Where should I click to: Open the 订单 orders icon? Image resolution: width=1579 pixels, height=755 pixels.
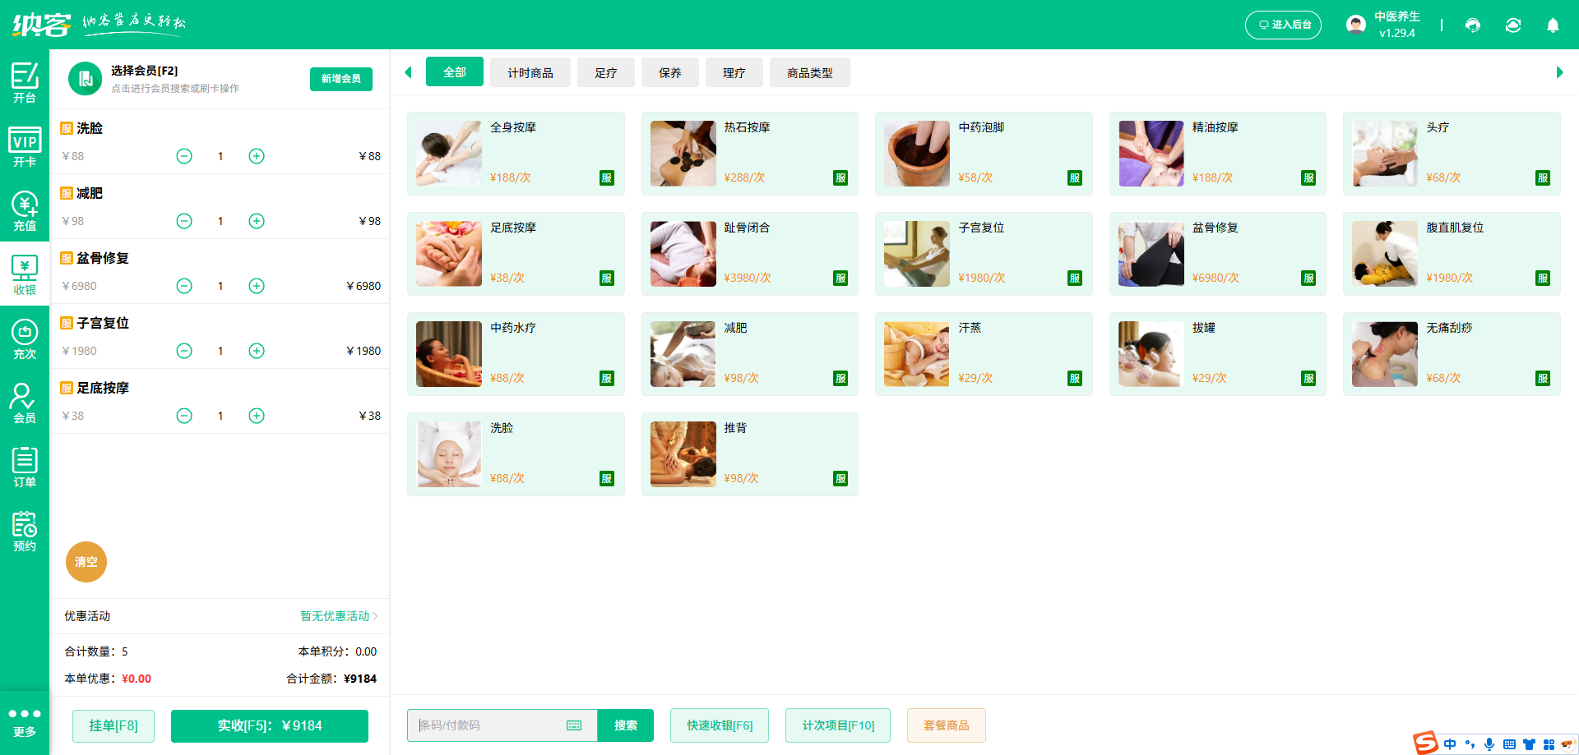(x=25, y=467)
